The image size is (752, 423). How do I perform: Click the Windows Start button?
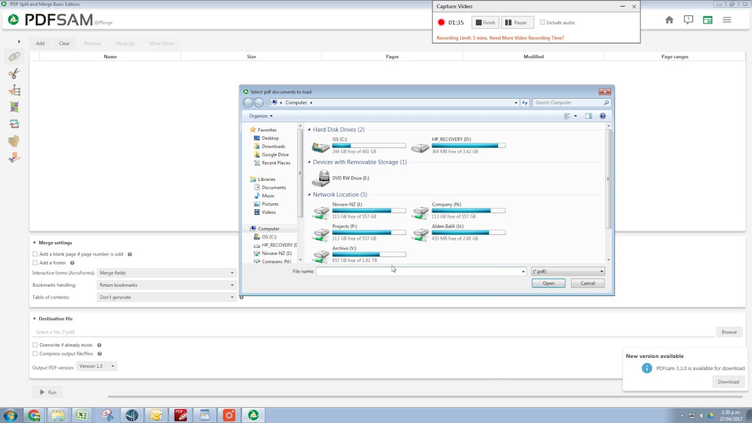tap(10, 415)
